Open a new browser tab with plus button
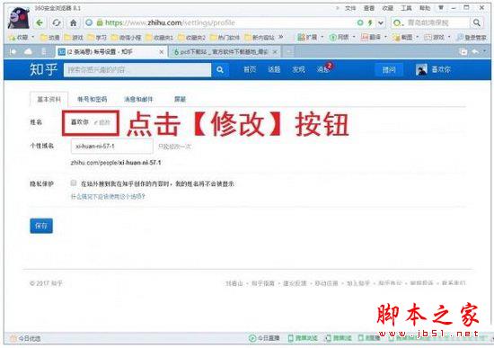The width and height of the screenshot is (494, 348). 288,52
